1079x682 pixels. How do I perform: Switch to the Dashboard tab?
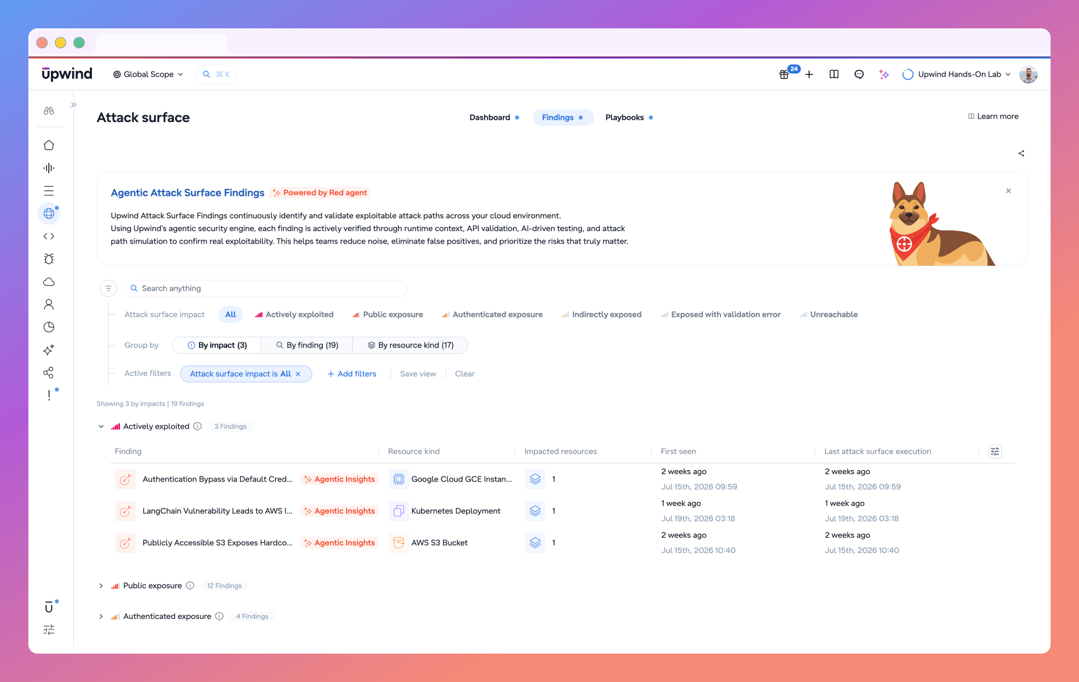[494, 118]
